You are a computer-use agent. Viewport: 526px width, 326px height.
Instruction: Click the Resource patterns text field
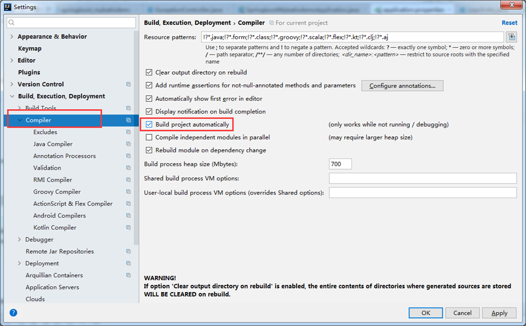click(x=352, y=37)
